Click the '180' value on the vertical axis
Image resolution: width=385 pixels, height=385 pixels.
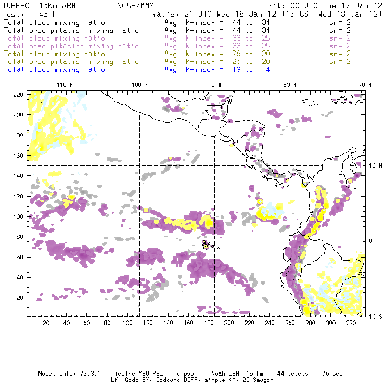click(x=18, y=135)
